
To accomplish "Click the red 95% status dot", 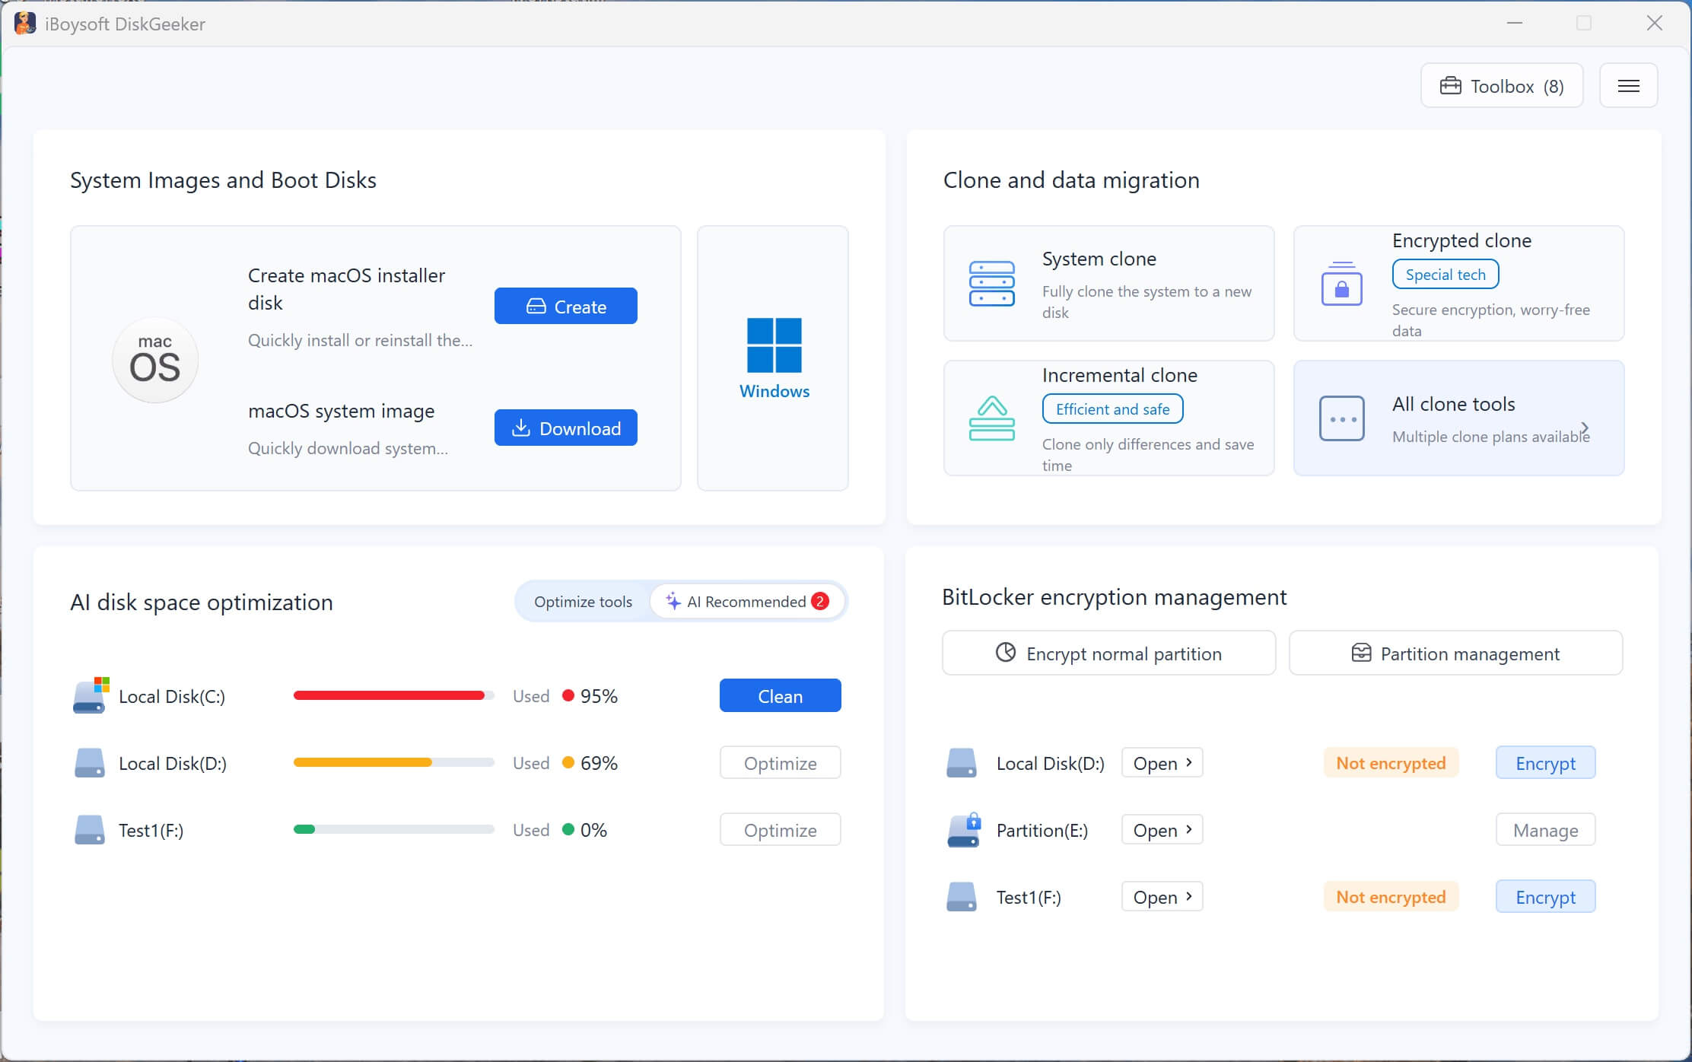I will 568,695.
